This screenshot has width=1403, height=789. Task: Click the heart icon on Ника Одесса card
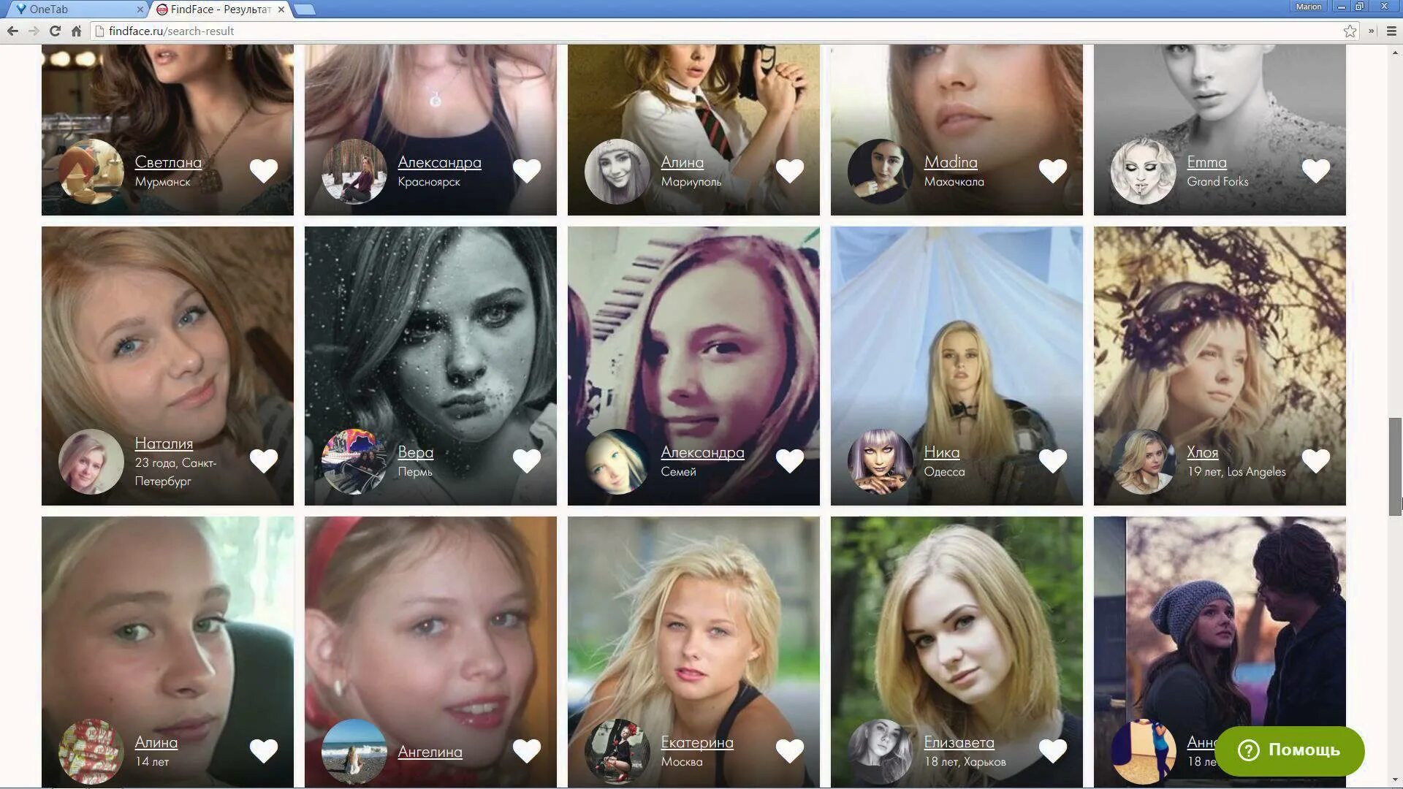point(1052,460)
